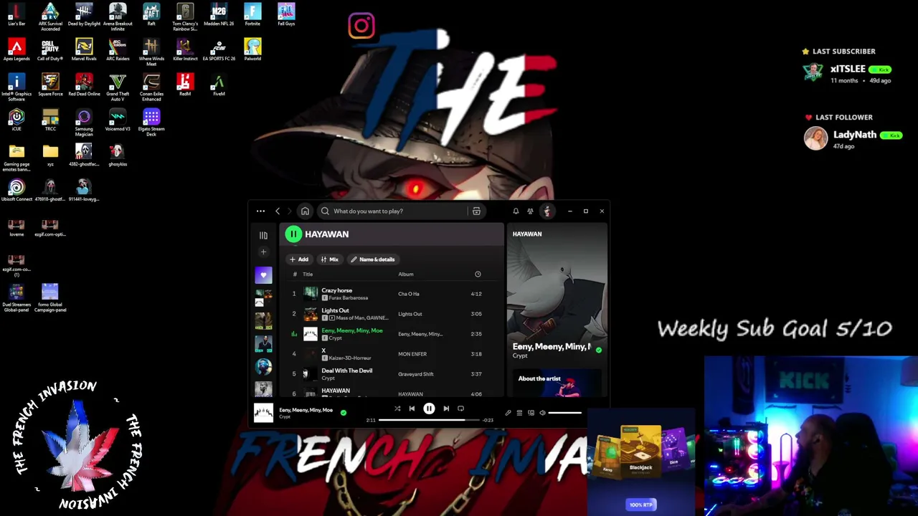918x516 pixels.
Task: Select the 'Lights Out' track title
Action: point(335,311)
